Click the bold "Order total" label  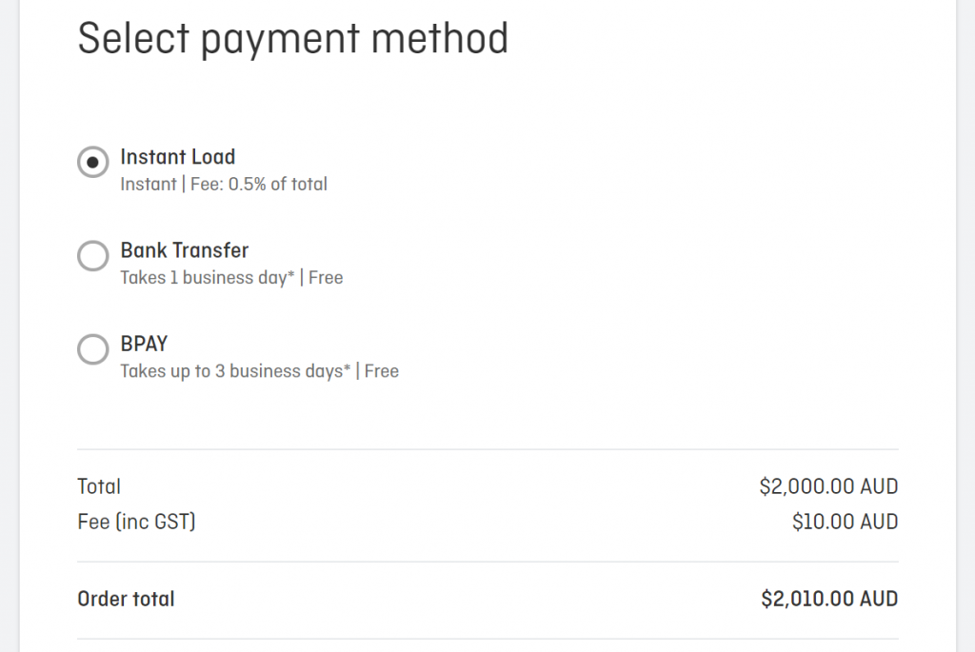point(126,599)
